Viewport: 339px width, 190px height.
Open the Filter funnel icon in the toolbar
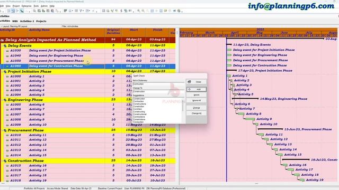tap(81, 11)
